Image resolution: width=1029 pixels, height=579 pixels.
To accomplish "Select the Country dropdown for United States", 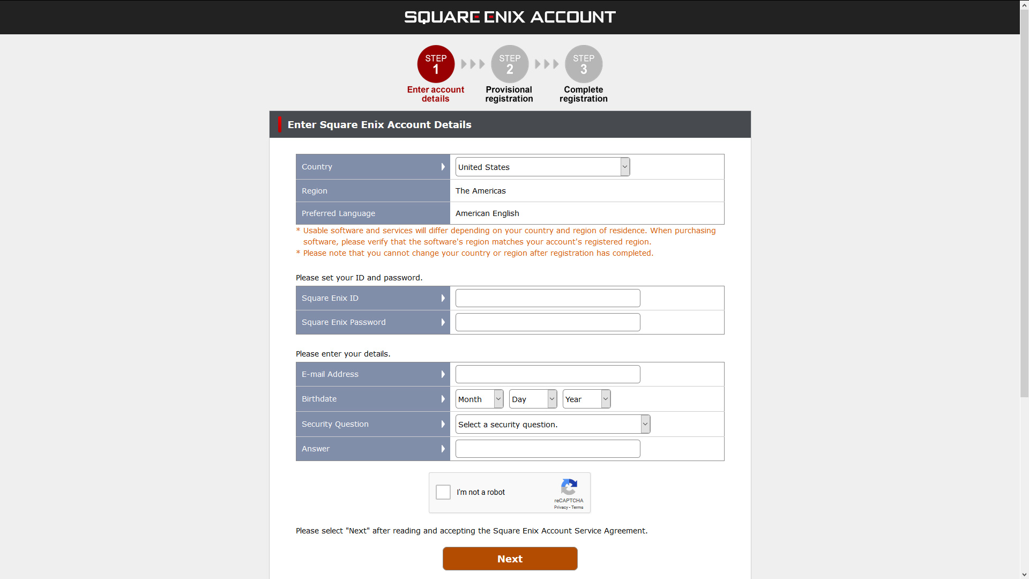I will [x=541, y=167].
